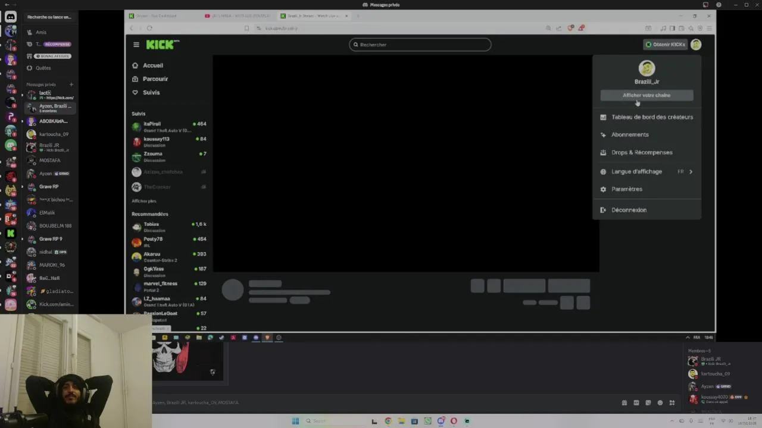This screenshot has height=428, width=762.
Task: Click Déconnexion to log out
Action: pyautogui.click(x=647, y=210)
